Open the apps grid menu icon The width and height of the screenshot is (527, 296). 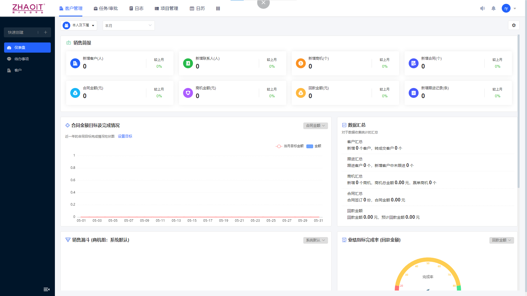218,8
